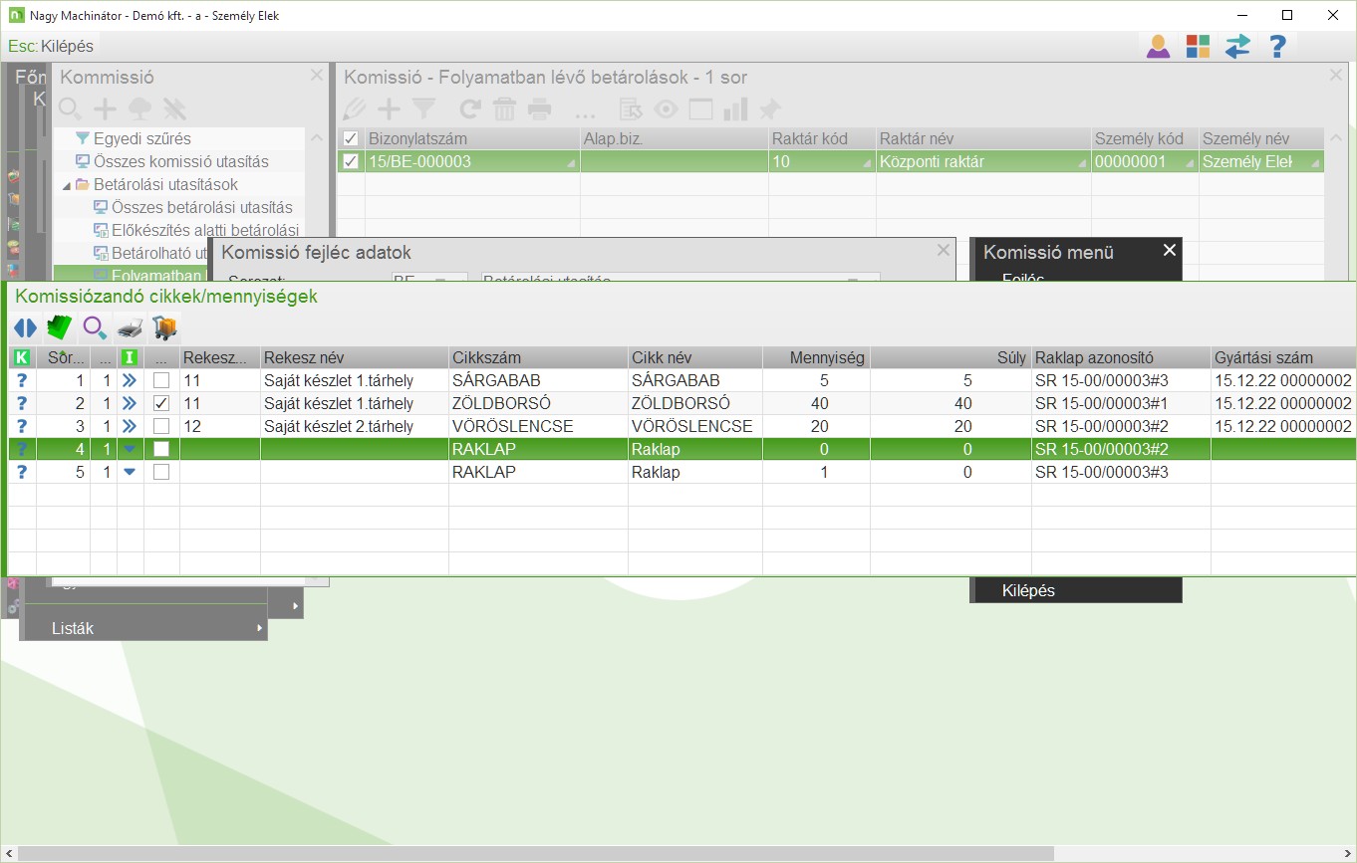Click the funnel filter icon in Komissió list toolbar
Viewport: 1357px width, 863px height.
point(424,109)
